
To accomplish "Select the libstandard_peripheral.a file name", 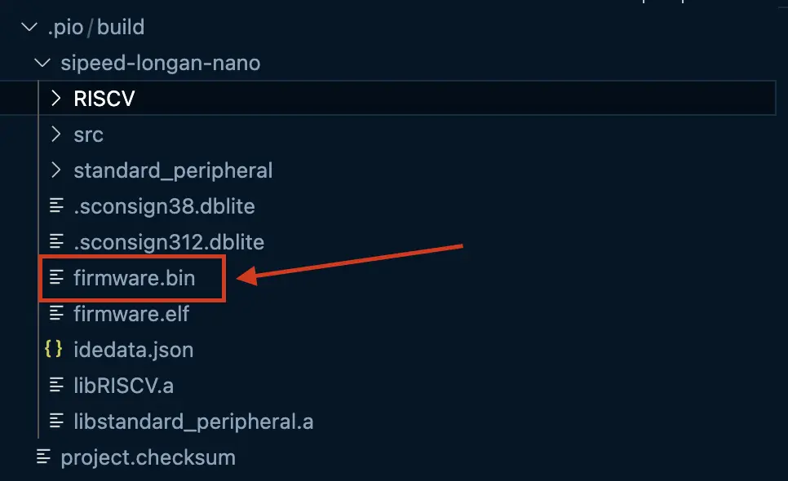I will 193,421.
